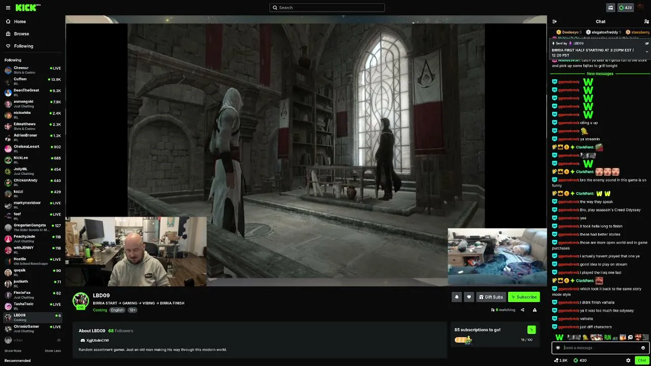Open Following in the sidebar menu
Viewport: 651px width, 366px height.
tap(33, 46)
